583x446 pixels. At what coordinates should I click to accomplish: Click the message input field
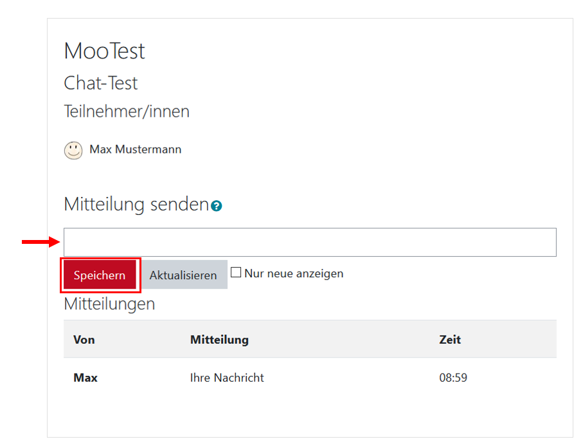pyautogui.click(x=309, y=242)
